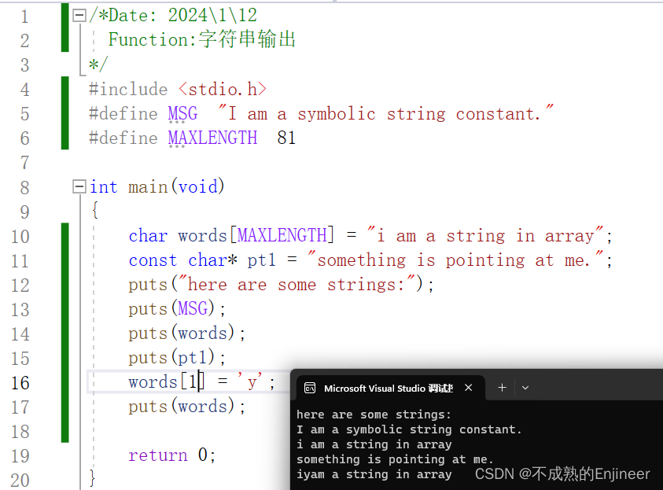This screenshot has height=490, width=663.
Task: Click <stdio.h> in the include line
Action: click(x=223, y=90)
